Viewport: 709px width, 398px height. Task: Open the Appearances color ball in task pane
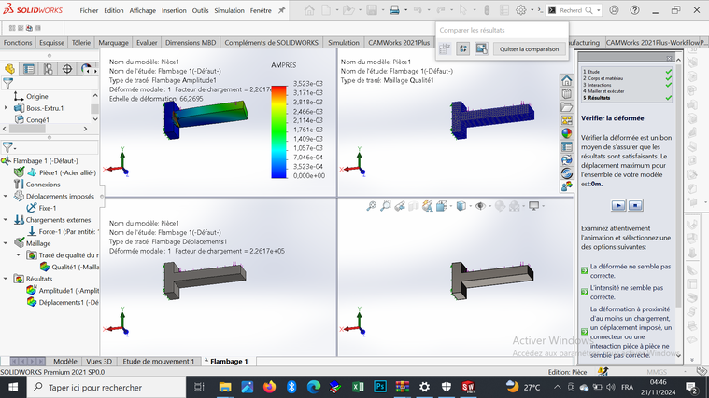click(566, 132)
